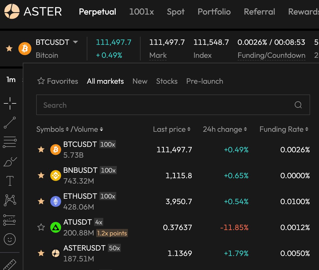
Task: Unfavorite ASTERUSDT star in list
Action: point(41,253)
